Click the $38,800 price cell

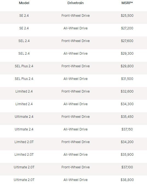pos(127,180)
